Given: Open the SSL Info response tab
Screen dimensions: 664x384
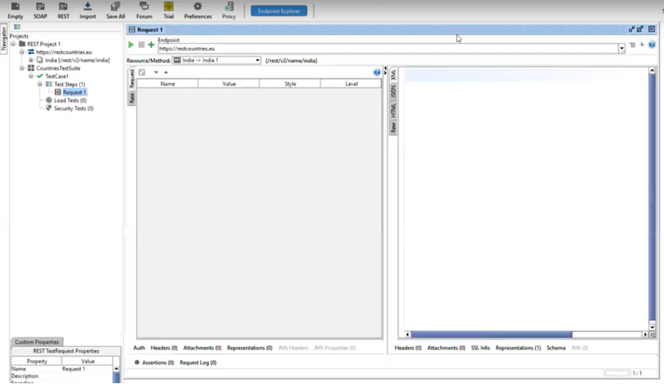Looking at the screenshot, I should coord(480,348).
